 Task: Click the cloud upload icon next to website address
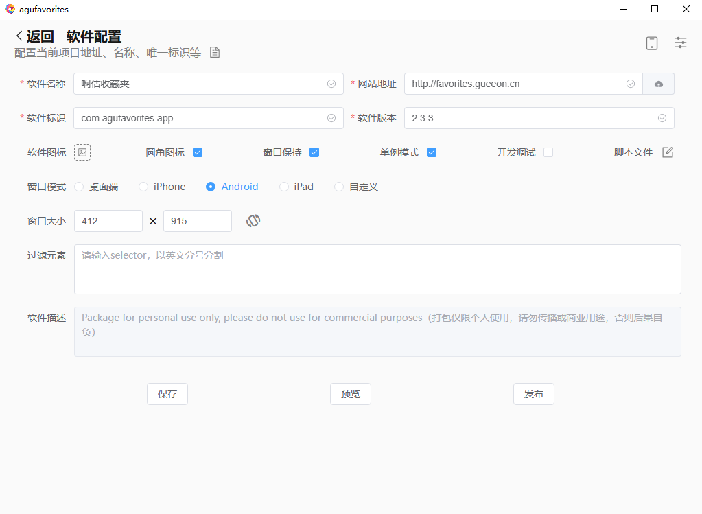point(658,84)
